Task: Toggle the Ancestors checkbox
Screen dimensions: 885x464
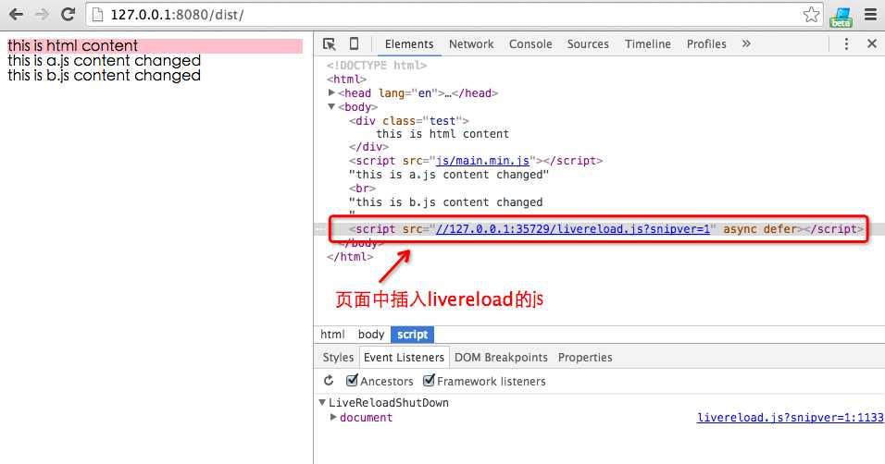Action: tap(352, 380)
